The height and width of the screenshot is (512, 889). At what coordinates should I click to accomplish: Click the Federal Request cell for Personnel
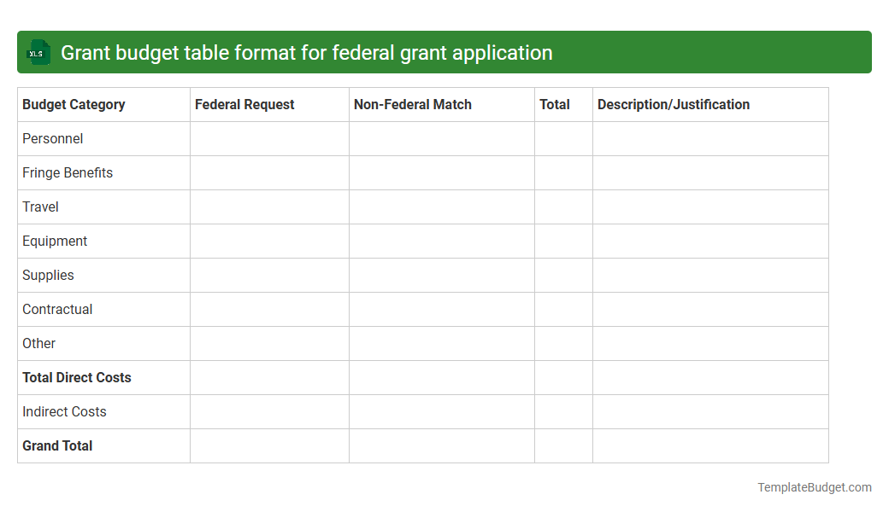click(x=269, y=138)
